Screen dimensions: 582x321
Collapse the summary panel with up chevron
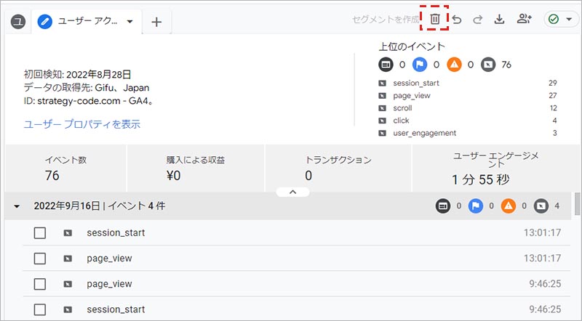pos(292,192)
